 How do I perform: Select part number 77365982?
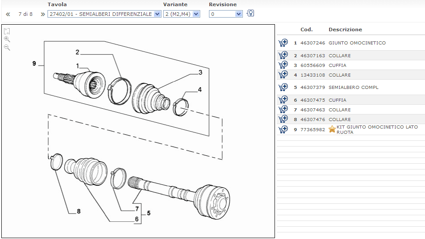coord(312,130)
